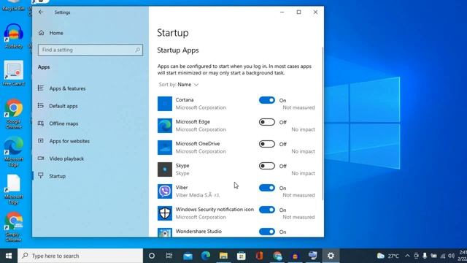Disable Windows Security notification icon toggle

click(267, 210)
